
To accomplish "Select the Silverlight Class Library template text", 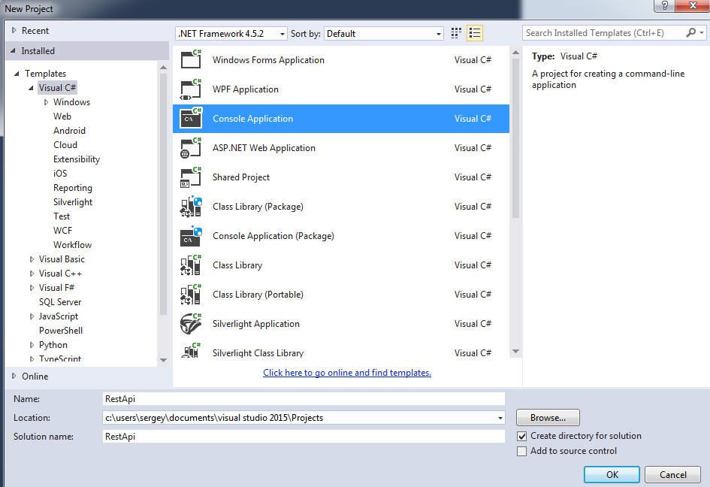I will click(258, 353).
